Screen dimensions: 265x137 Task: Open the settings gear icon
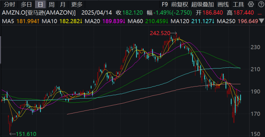pyautogui.click(x=251, y=4)
